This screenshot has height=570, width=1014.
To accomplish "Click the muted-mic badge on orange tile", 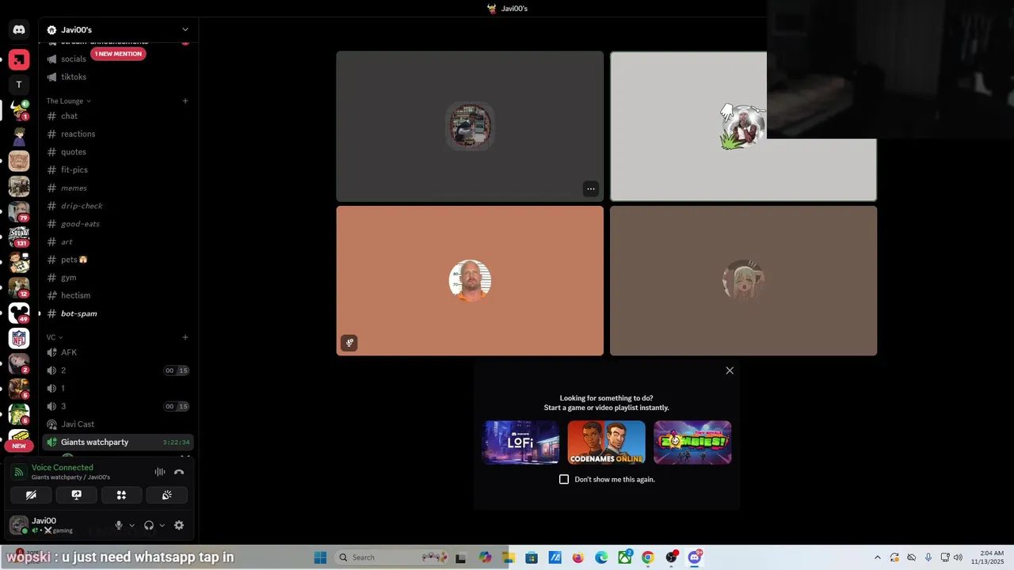I will (x=349, y=343).
